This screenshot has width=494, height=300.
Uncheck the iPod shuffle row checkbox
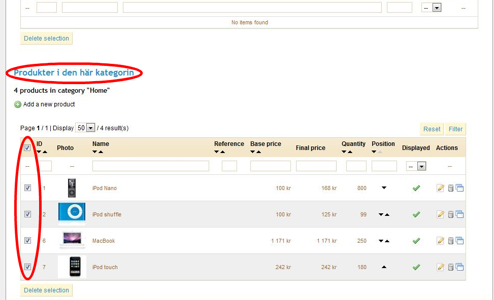(28, 214)
